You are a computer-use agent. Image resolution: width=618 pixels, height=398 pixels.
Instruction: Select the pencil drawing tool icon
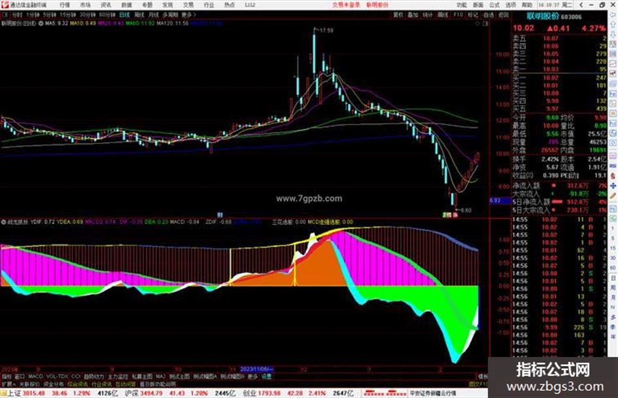[x=613, y=195]
